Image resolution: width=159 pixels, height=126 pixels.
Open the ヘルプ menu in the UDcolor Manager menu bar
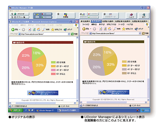point(17,11)
